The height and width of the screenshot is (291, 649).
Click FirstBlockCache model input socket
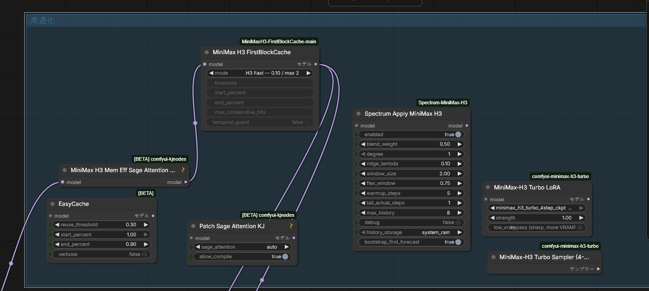click(x=204, y=64)
